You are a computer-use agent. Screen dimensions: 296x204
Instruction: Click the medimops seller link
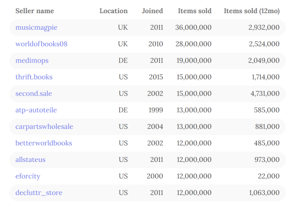point(32,60)
